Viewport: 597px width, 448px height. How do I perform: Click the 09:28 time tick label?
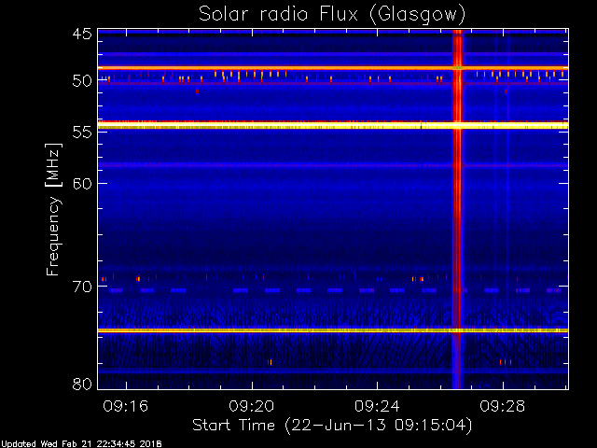[x=503, y=406]
